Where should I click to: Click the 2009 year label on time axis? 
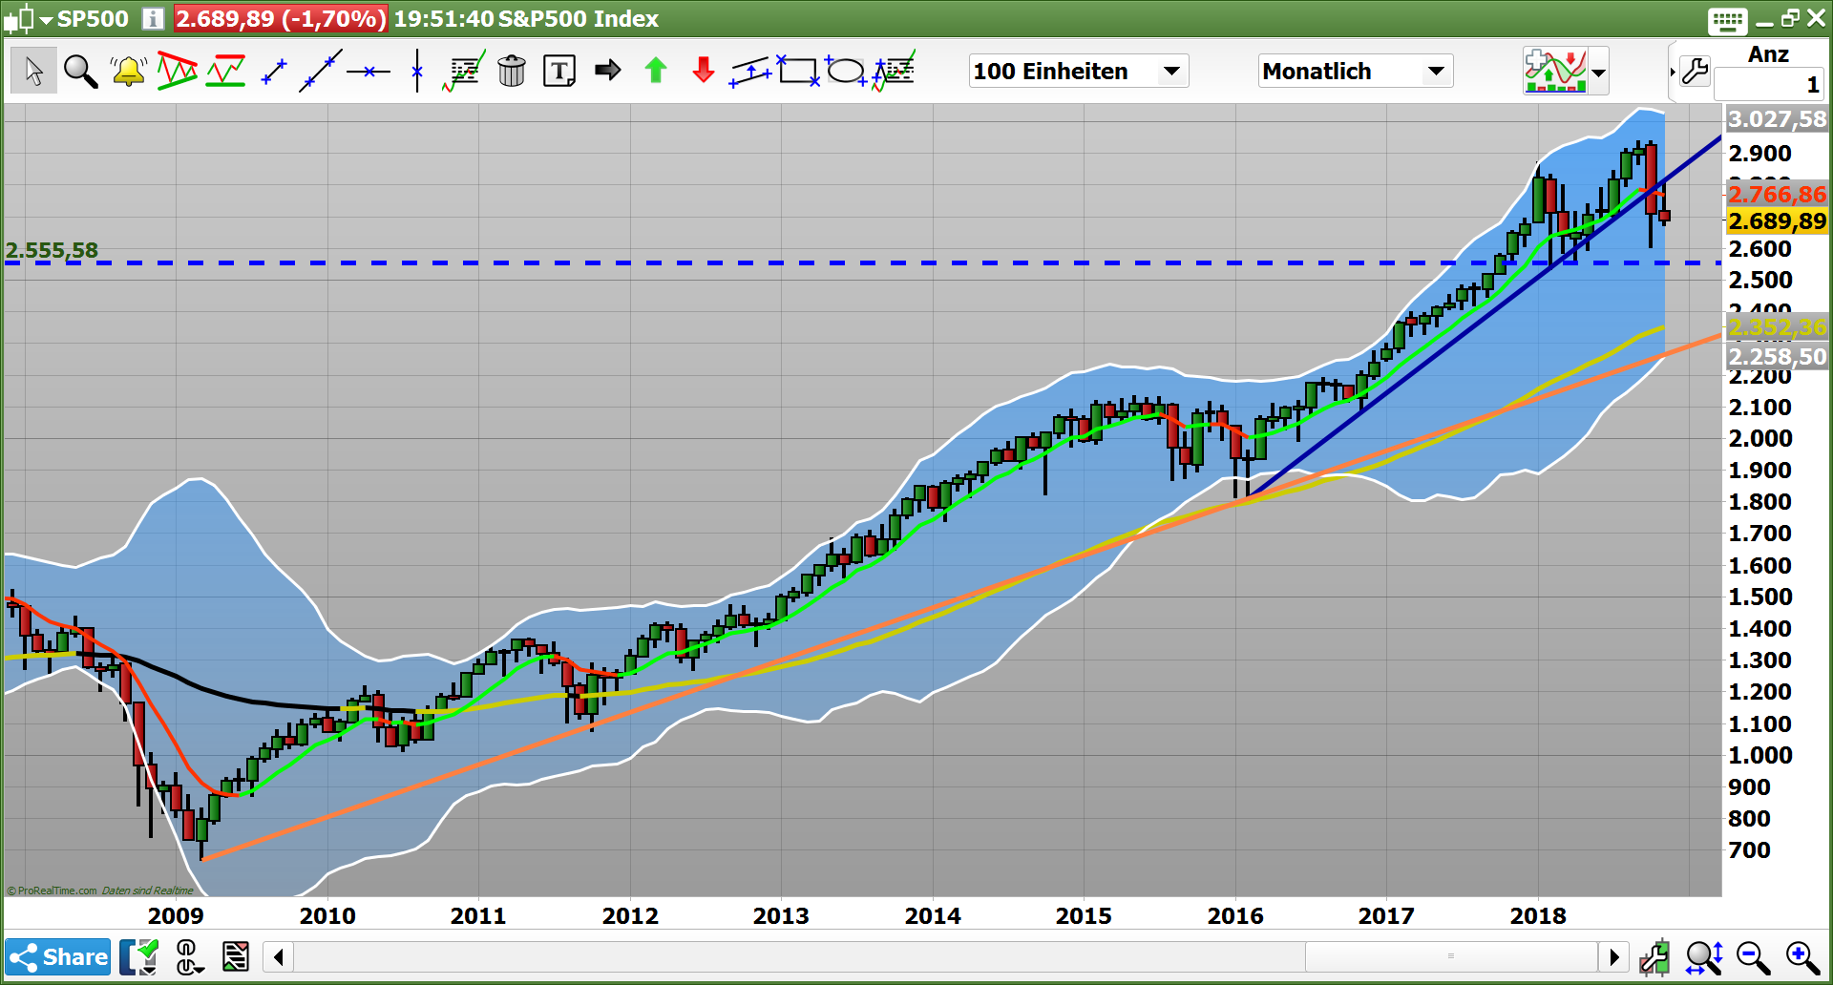(x=176, y=915)
